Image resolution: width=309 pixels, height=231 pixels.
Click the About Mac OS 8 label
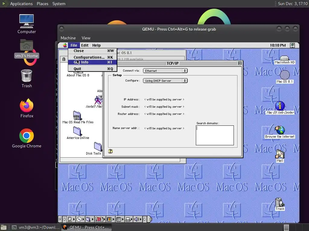(x=78, y=75)
